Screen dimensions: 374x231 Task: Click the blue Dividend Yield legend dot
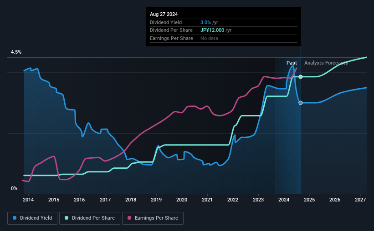click(x=15, y=218)
